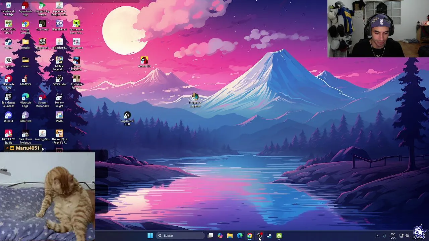Select Roadside Research game icon
Image resolution: width=429 pixels, height=241 pixels.
(x=76, y=82)
